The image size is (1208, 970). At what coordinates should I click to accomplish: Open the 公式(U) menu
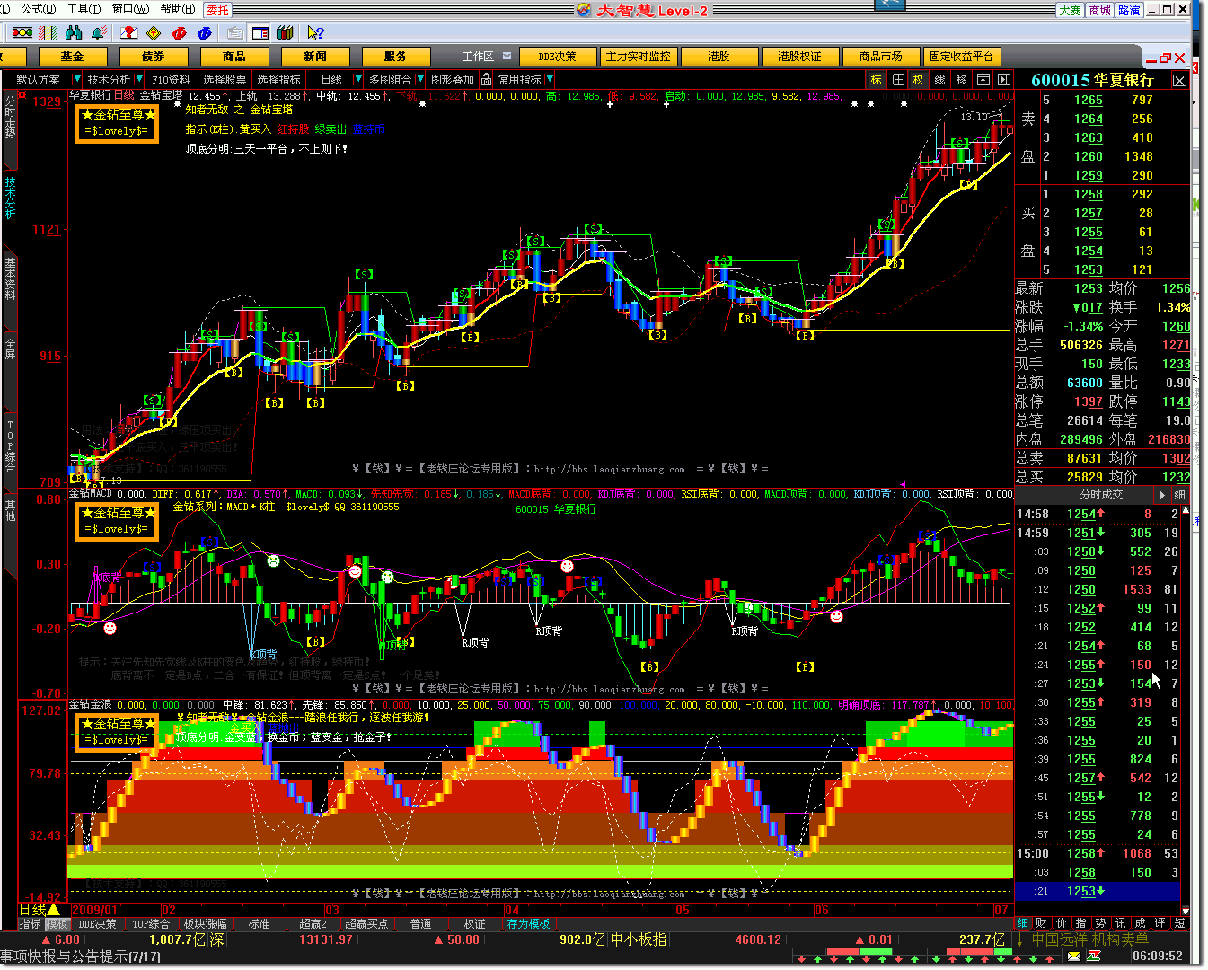[x=39, y=9]
